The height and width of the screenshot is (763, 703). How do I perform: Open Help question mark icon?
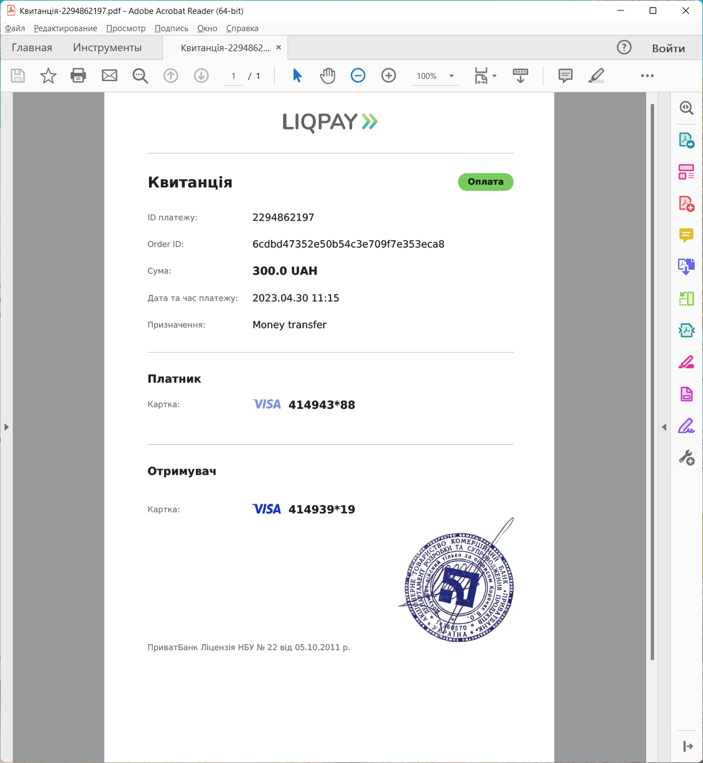pyautogui.click(x=624, y=48)
